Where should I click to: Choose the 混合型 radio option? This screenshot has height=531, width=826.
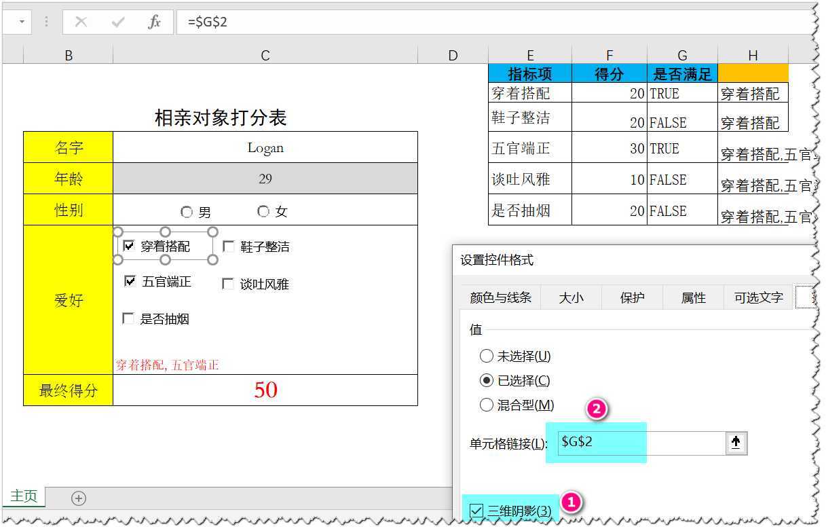[x=487, y=405]
